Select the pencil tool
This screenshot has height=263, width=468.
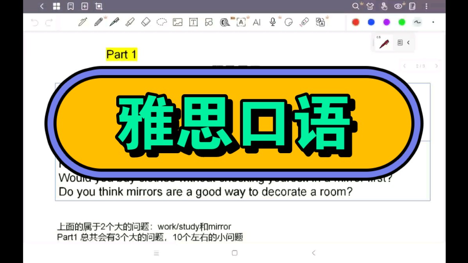[x=99, y=22]
